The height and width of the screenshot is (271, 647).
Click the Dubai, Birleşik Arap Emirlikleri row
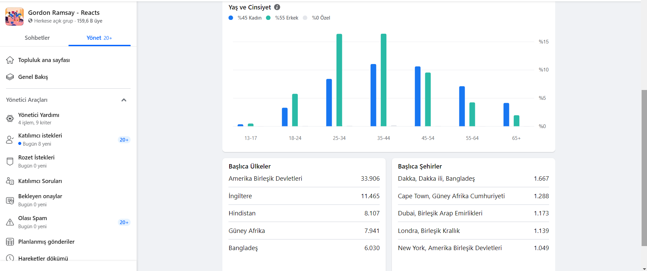point(474,213)
